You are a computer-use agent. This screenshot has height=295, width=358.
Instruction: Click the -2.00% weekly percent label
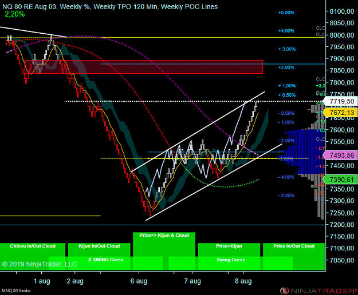pyautogui.click(x=286, y=141)
